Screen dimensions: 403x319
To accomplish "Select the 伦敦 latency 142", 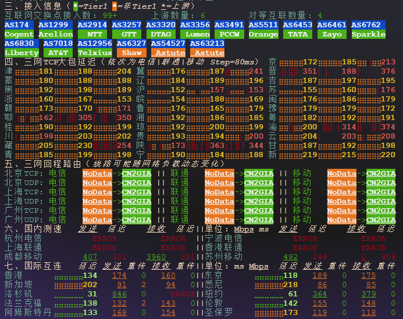I will (x=290, y=303).
